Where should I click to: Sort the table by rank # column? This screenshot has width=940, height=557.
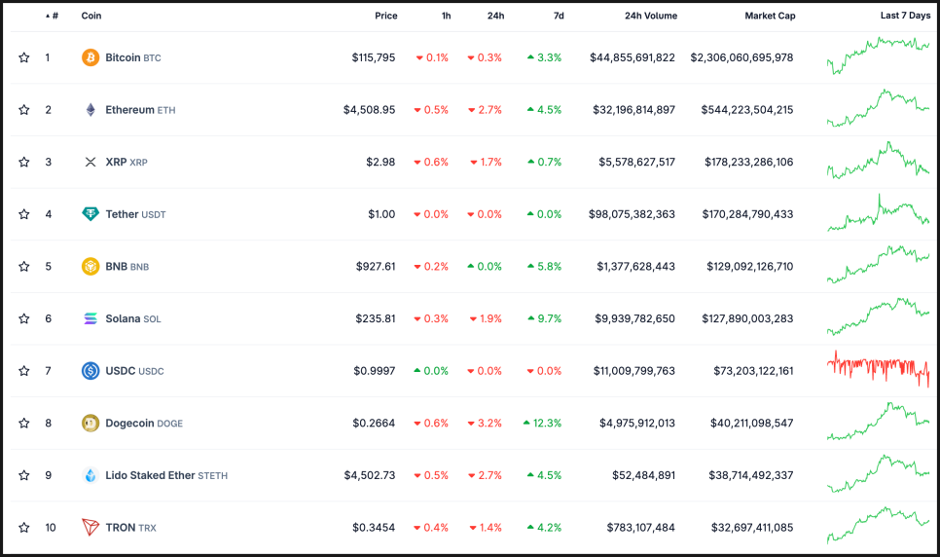point(54,16)
